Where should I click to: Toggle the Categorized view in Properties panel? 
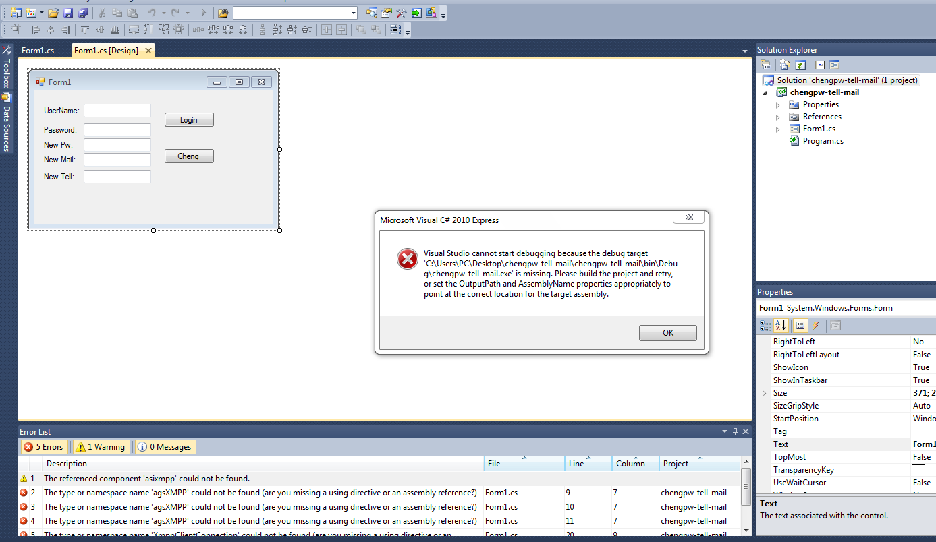(x=765, y=326)
